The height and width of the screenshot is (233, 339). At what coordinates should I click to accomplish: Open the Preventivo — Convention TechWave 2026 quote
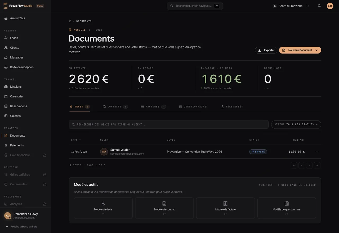[194, 152]
